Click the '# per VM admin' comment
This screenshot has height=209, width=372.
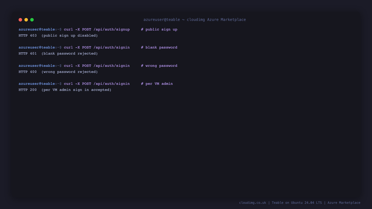point(157,84)
